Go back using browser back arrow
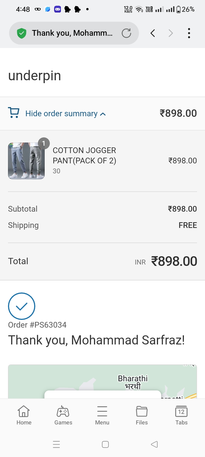 tap(153, 33)
